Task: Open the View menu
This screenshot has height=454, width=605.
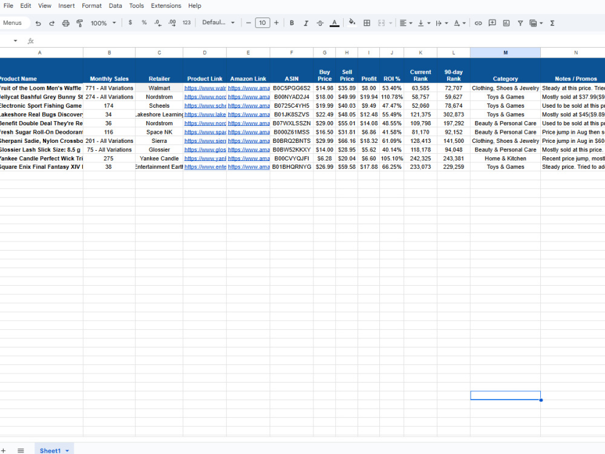Action: pyautogui.click(x=45, y=6)
